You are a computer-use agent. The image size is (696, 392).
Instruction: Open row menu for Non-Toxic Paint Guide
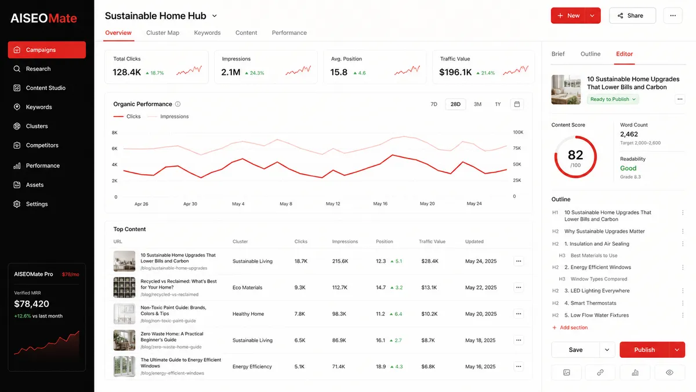coord(519,314)
